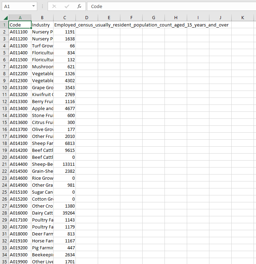Open the Insert Function fx icon
This screenshot has width=256, height=264.
point(79,6)
